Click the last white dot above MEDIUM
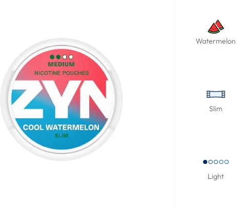This screenshot has width=241, height=207. tap(71, 57)
